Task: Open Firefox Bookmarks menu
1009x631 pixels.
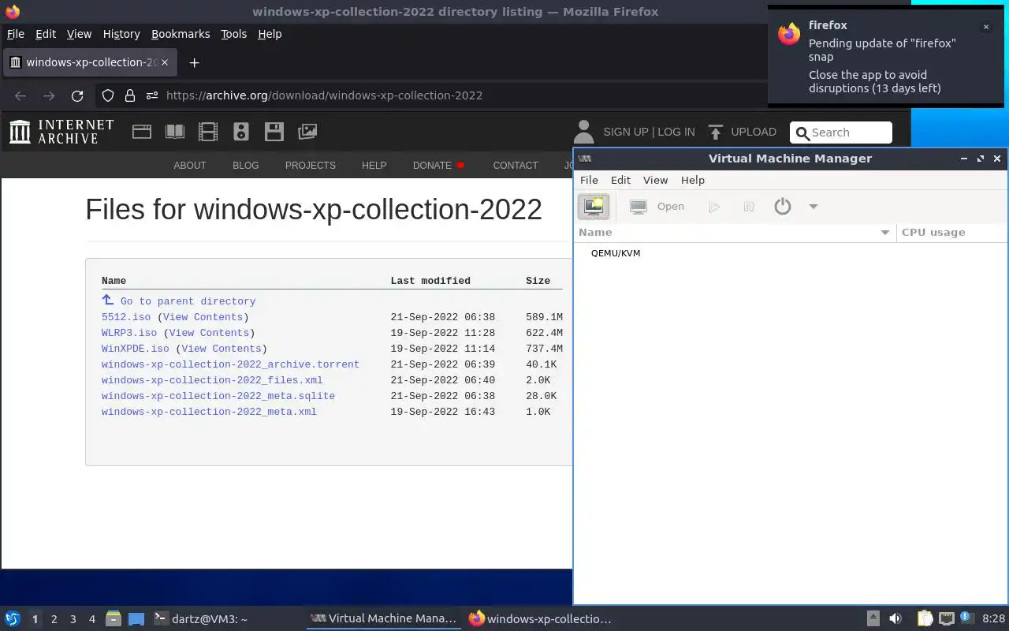Action: tap(181, 34)
